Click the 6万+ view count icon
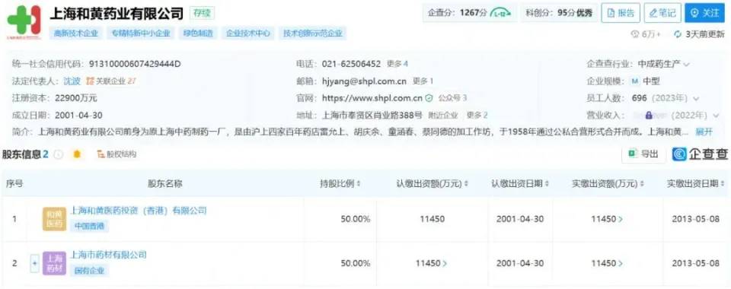 (x=634, y=34)
